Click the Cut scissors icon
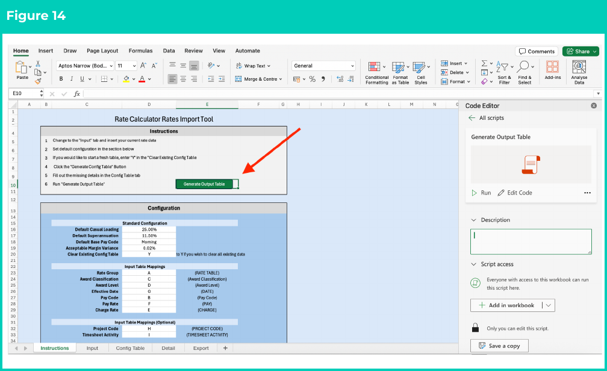The height and width of the screenshot is (371, 607). click(38, 63)
